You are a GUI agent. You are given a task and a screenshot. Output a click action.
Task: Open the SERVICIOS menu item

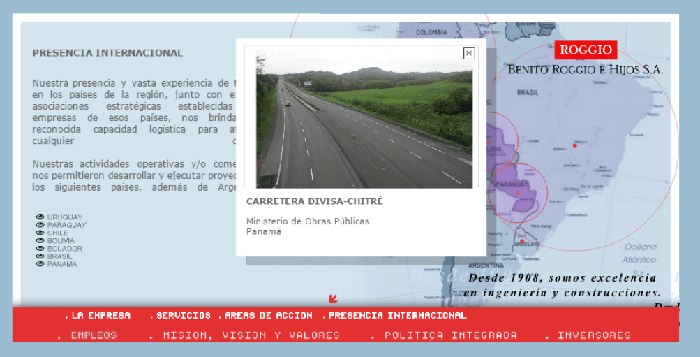[x=183, y=316]
